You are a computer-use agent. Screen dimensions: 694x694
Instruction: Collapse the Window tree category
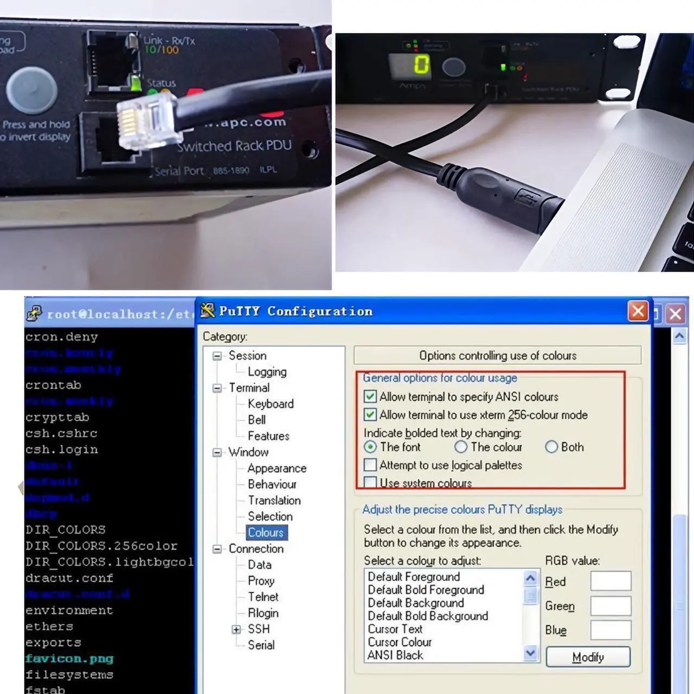point(217,453)
